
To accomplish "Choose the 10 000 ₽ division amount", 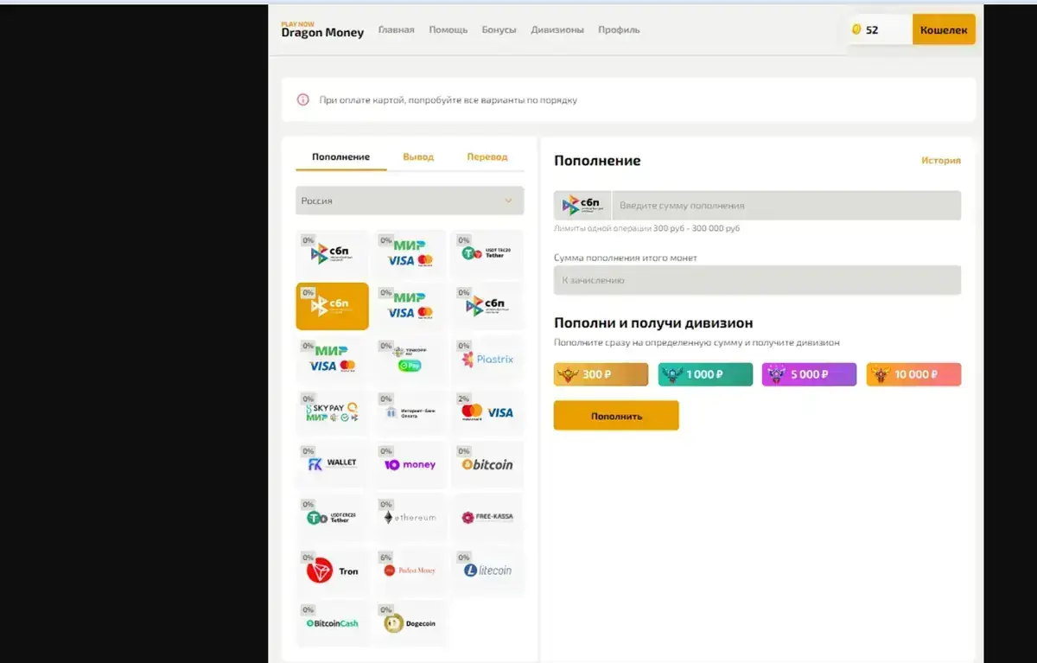I will pos(913,374).
